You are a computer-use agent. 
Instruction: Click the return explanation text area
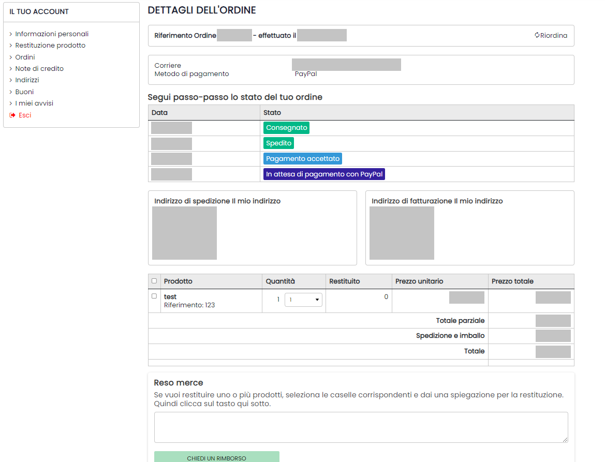(361, 427)
